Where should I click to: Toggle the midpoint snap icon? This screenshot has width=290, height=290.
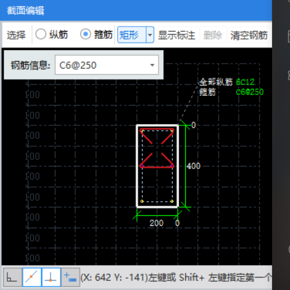pyautogui.click(x=31, y=277)
